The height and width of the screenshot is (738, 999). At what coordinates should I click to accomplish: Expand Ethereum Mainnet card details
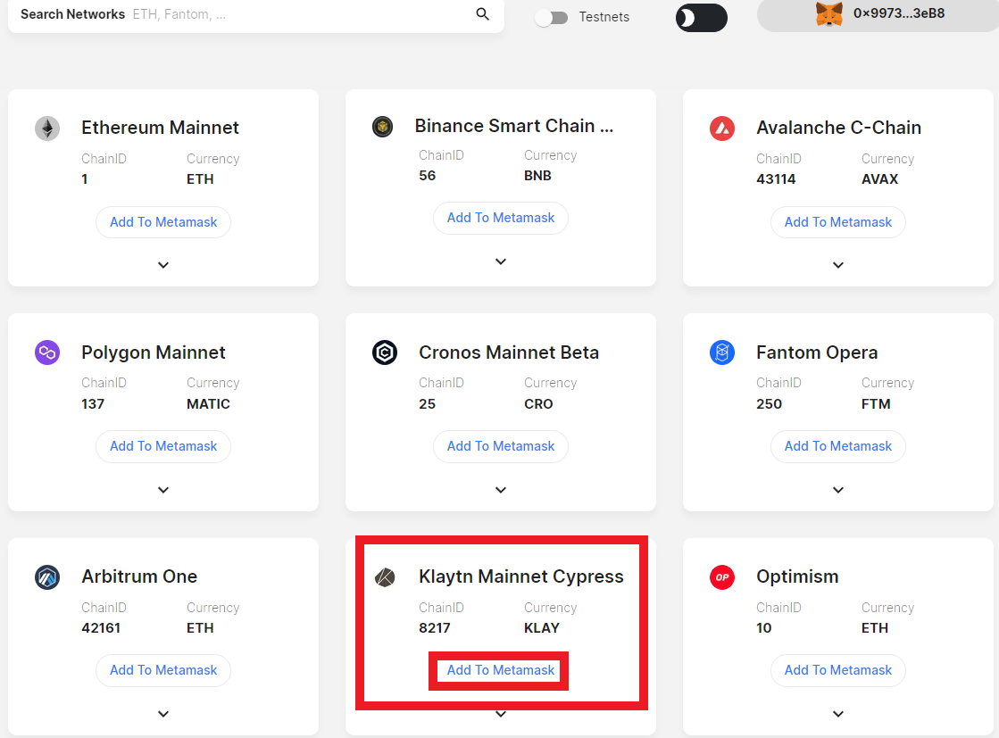pos(163,265)
